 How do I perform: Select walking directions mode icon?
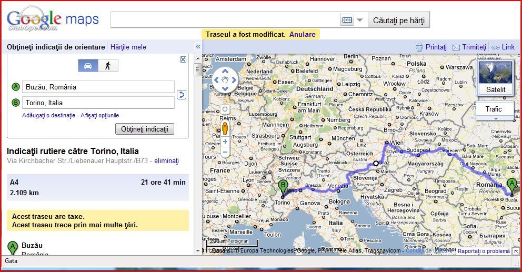pyautogui.click(x=108, y=66)
